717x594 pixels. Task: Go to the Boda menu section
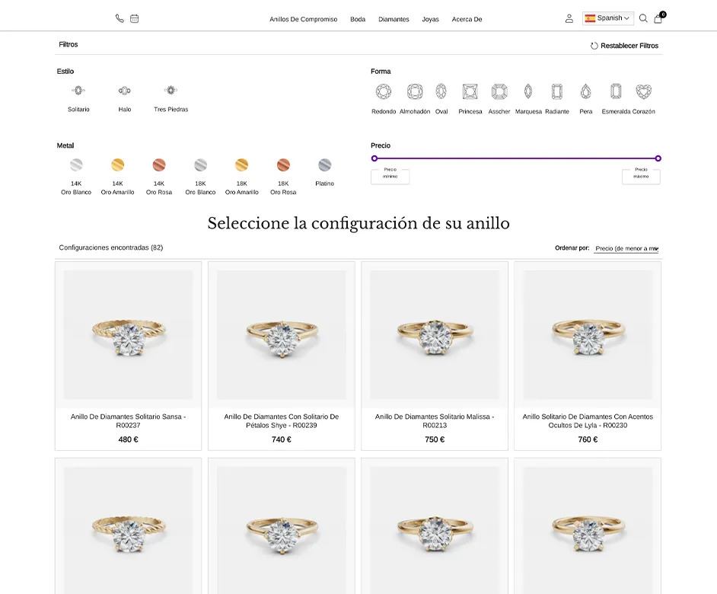pyautogui.click(x=358, y=19)
